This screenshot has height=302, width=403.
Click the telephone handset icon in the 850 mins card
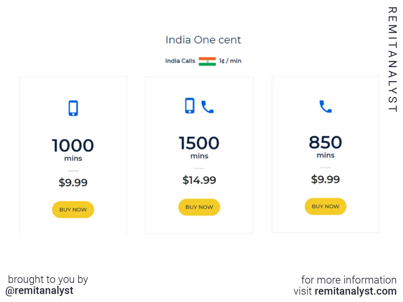[x=325, y=106]
